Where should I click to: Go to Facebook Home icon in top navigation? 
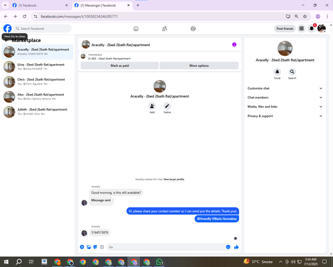click(136, 29)
